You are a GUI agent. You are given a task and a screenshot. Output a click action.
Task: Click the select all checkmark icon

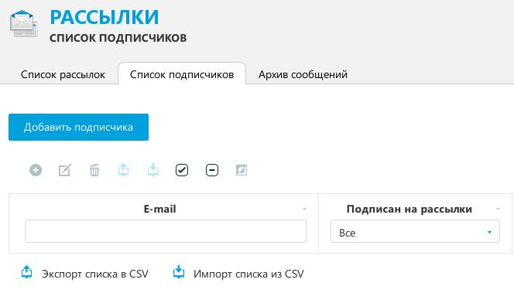tap(182, 170)
